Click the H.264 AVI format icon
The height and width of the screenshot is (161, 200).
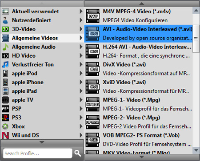click(x=93, y=51)
